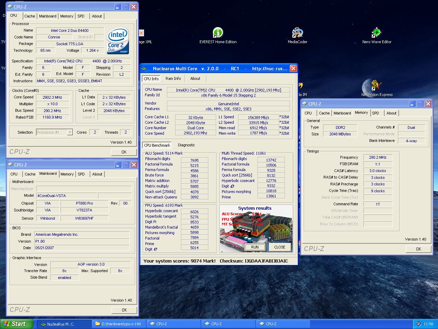
Task: Click the system tray icon next to clock
Action: pos(418,324)
